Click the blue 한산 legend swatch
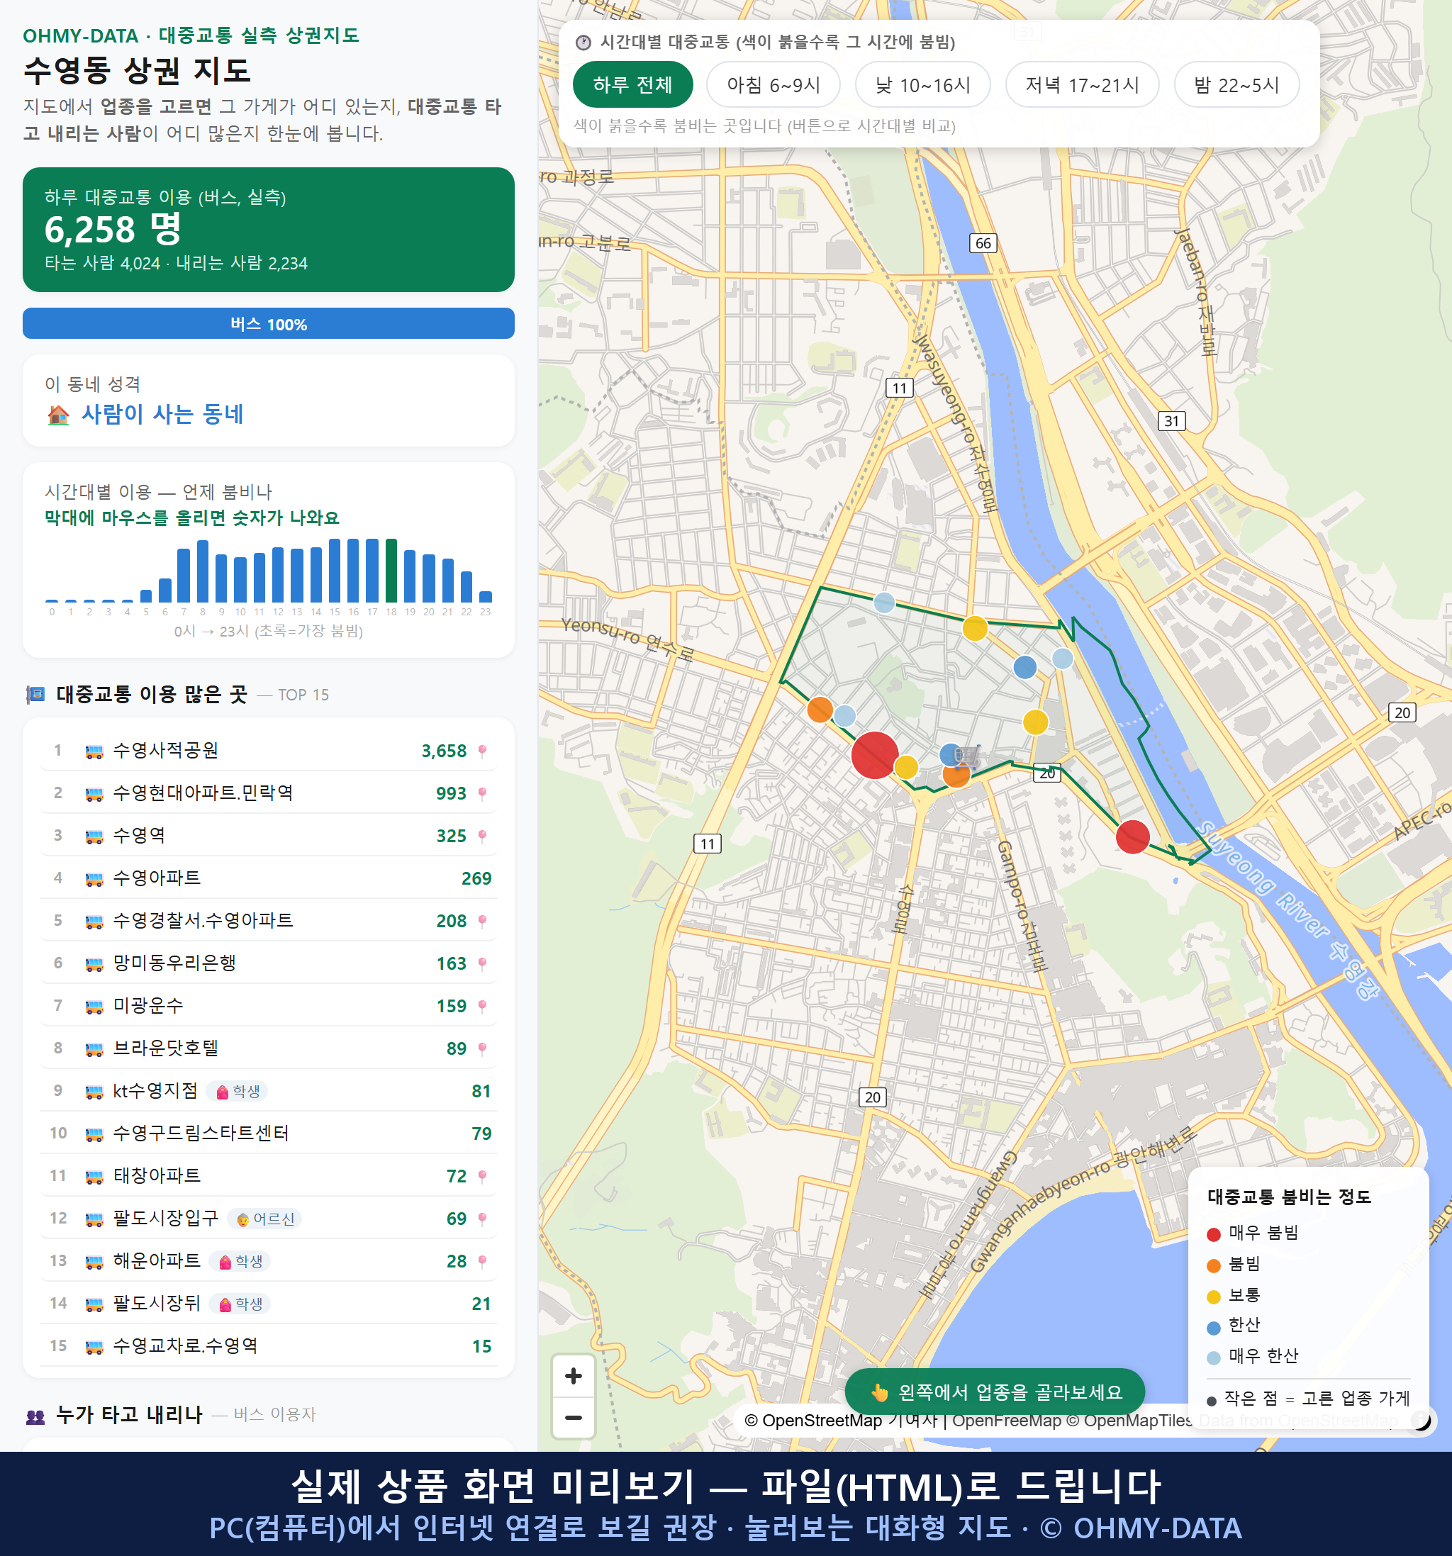 pos(1213,1328)
